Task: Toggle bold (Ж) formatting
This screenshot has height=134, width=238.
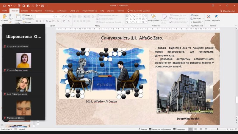Action: click(37, 21)
